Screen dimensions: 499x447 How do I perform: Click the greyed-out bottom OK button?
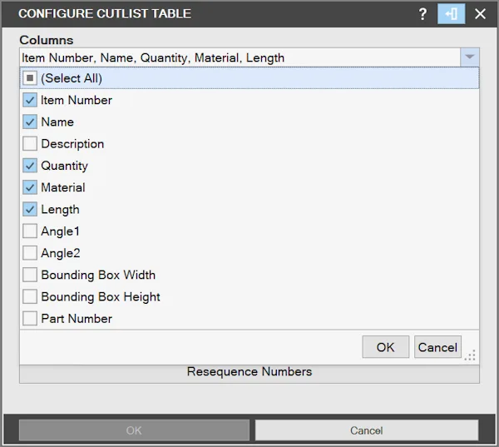(x=134, y=430)
